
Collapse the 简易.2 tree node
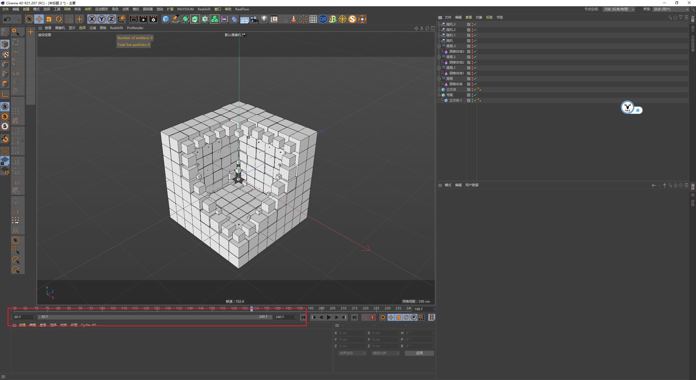439,57
